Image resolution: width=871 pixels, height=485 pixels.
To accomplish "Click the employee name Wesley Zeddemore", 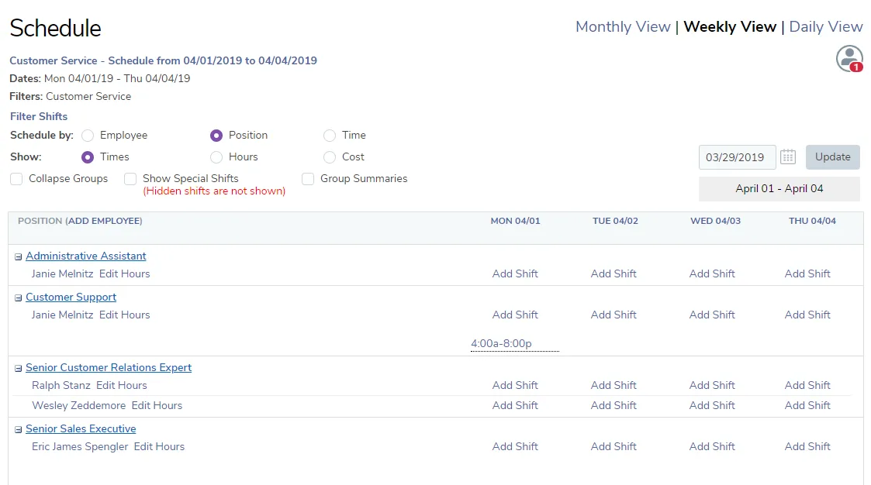I will (x=78, y=406).
